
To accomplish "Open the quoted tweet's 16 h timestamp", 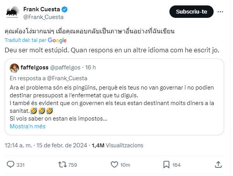I will 90,67.
